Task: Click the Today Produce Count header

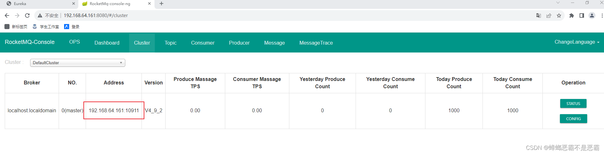Action: pos(454,83)
